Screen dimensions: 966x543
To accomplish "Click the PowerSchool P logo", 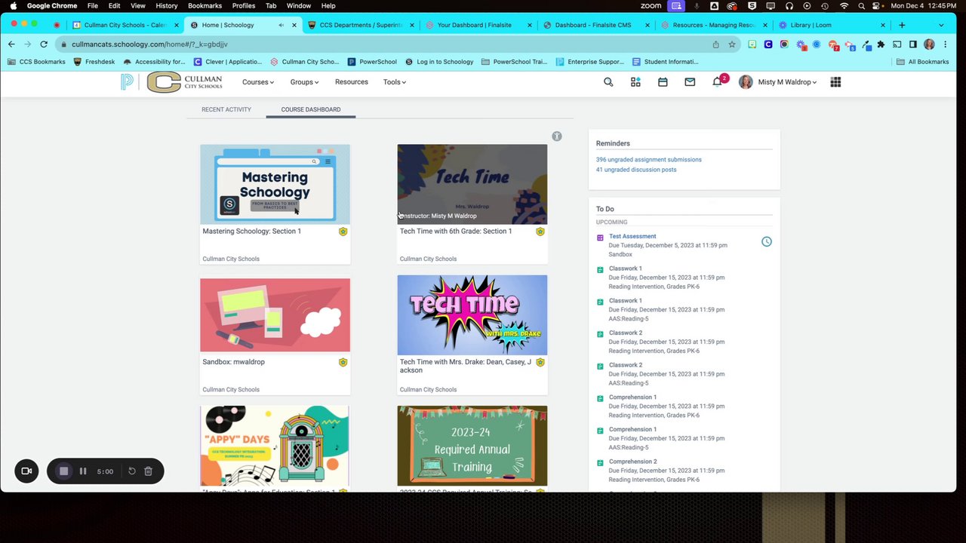I will tap(127, 82).
